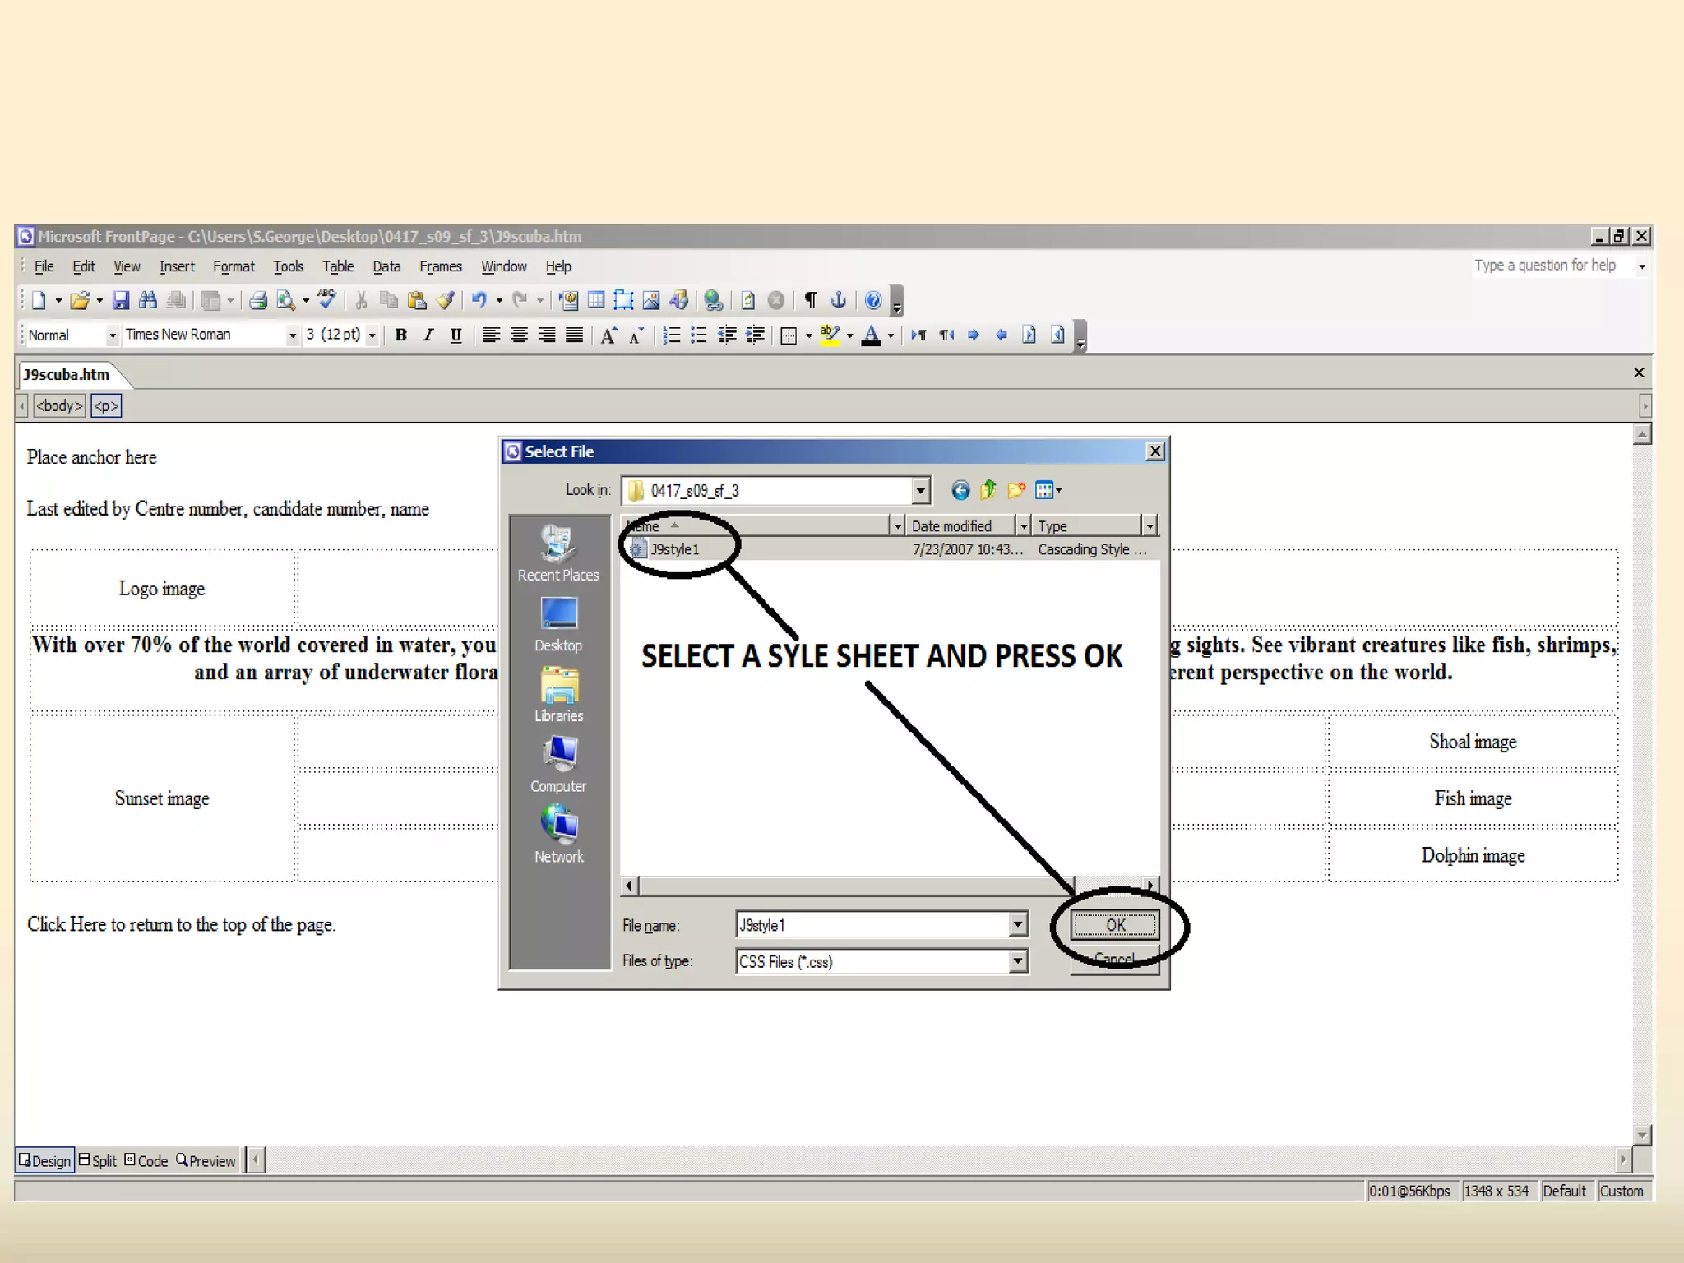Viewport: 1684px width, 1263px height.
Task: Expand the Look in folder dropdown
Action: (920, 491)
